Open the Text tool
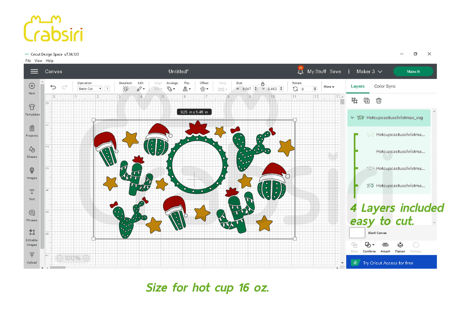 pos(32,194)
